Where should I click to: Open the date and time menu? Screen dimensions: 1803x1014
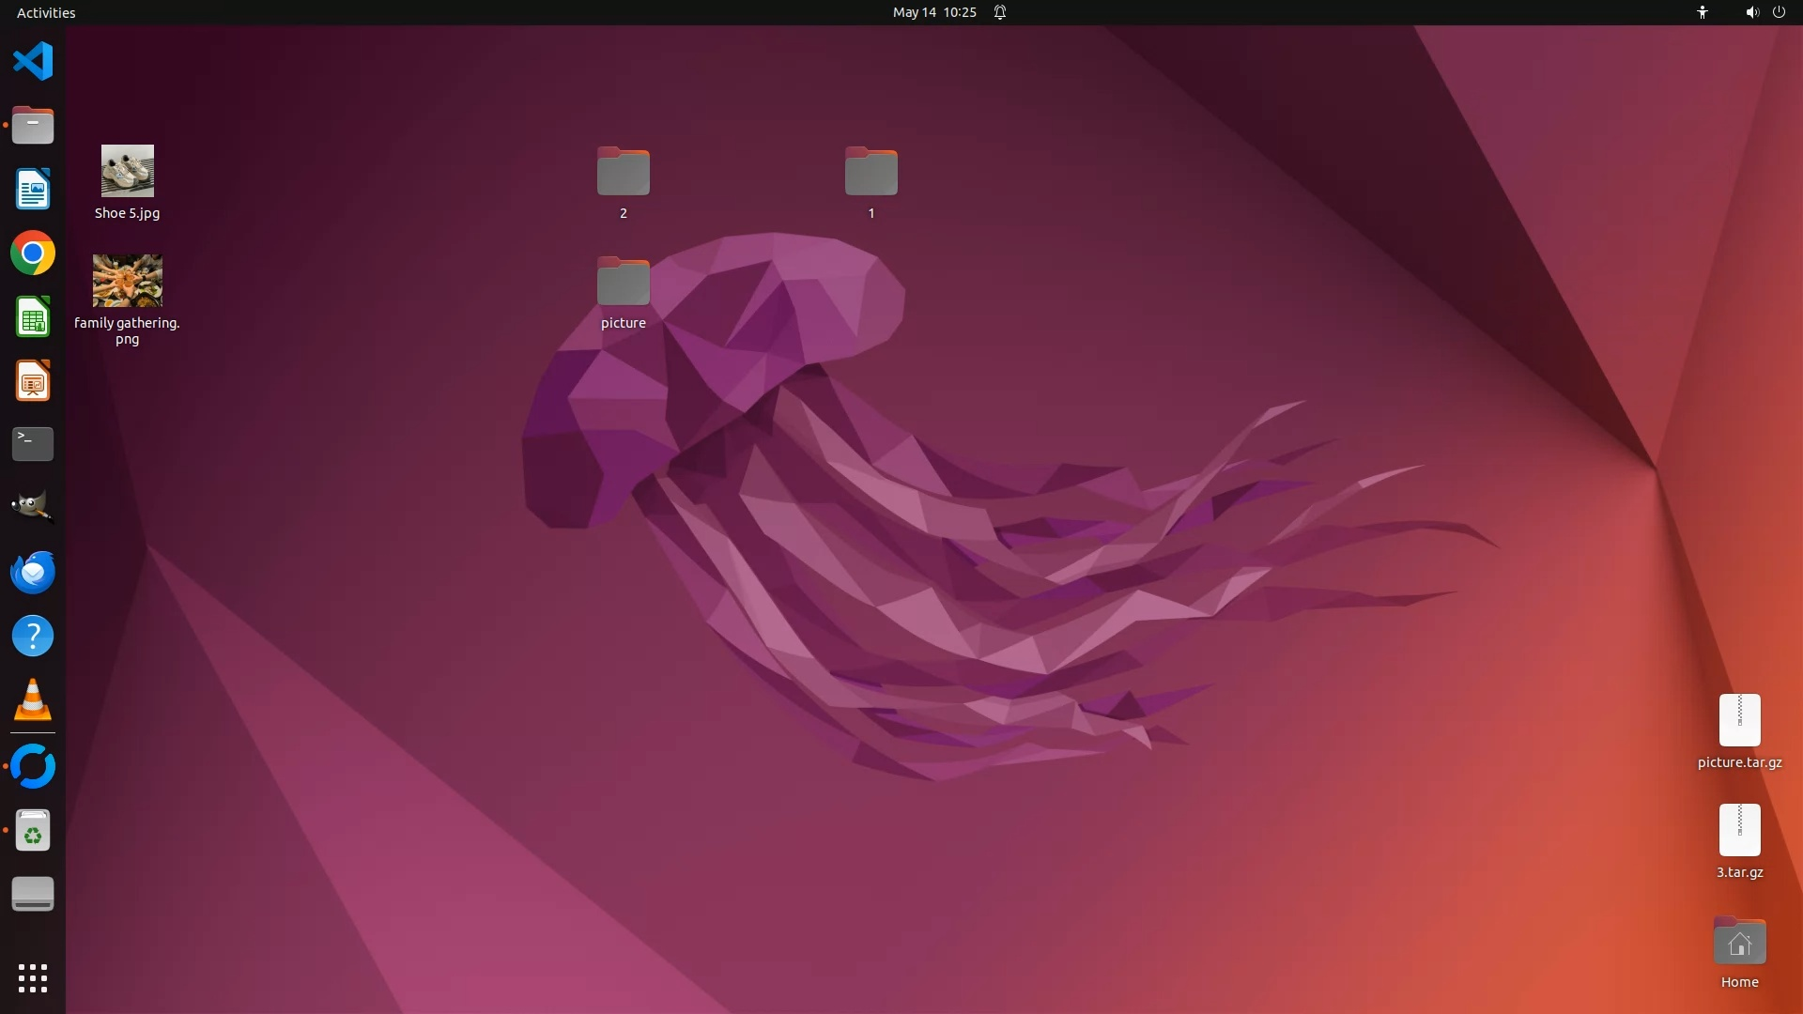tap(933, 12)
